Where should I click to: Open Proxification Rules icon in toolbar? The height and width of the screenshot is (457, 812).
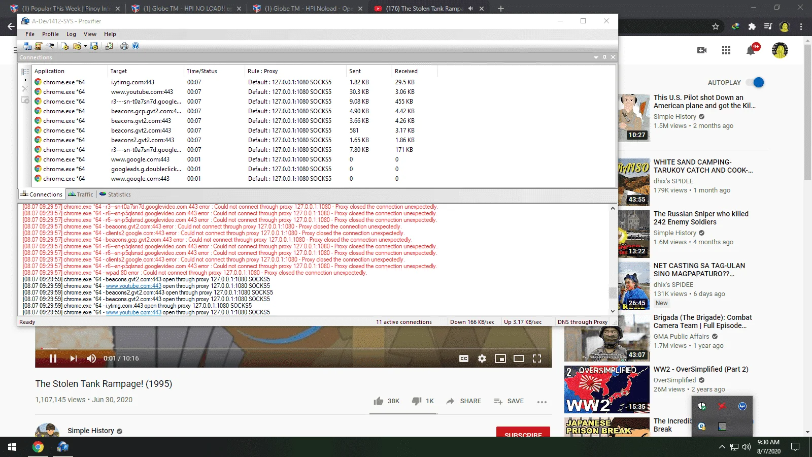(39, 46)
